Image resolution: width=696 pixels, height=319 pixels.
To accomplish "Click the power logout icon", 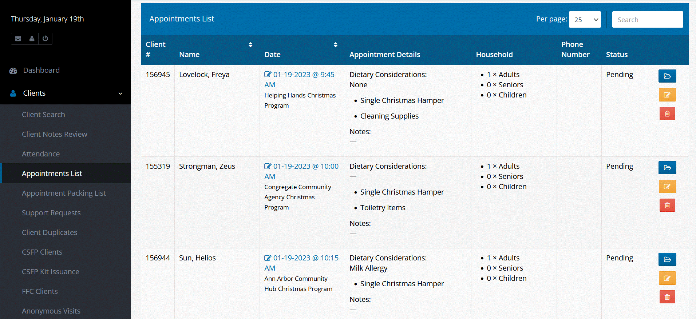I will [45, 39].
